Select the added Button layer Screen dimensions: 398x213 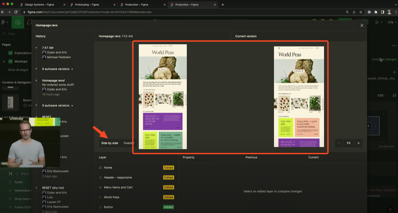pyautogui.click(x=136, y=207)
